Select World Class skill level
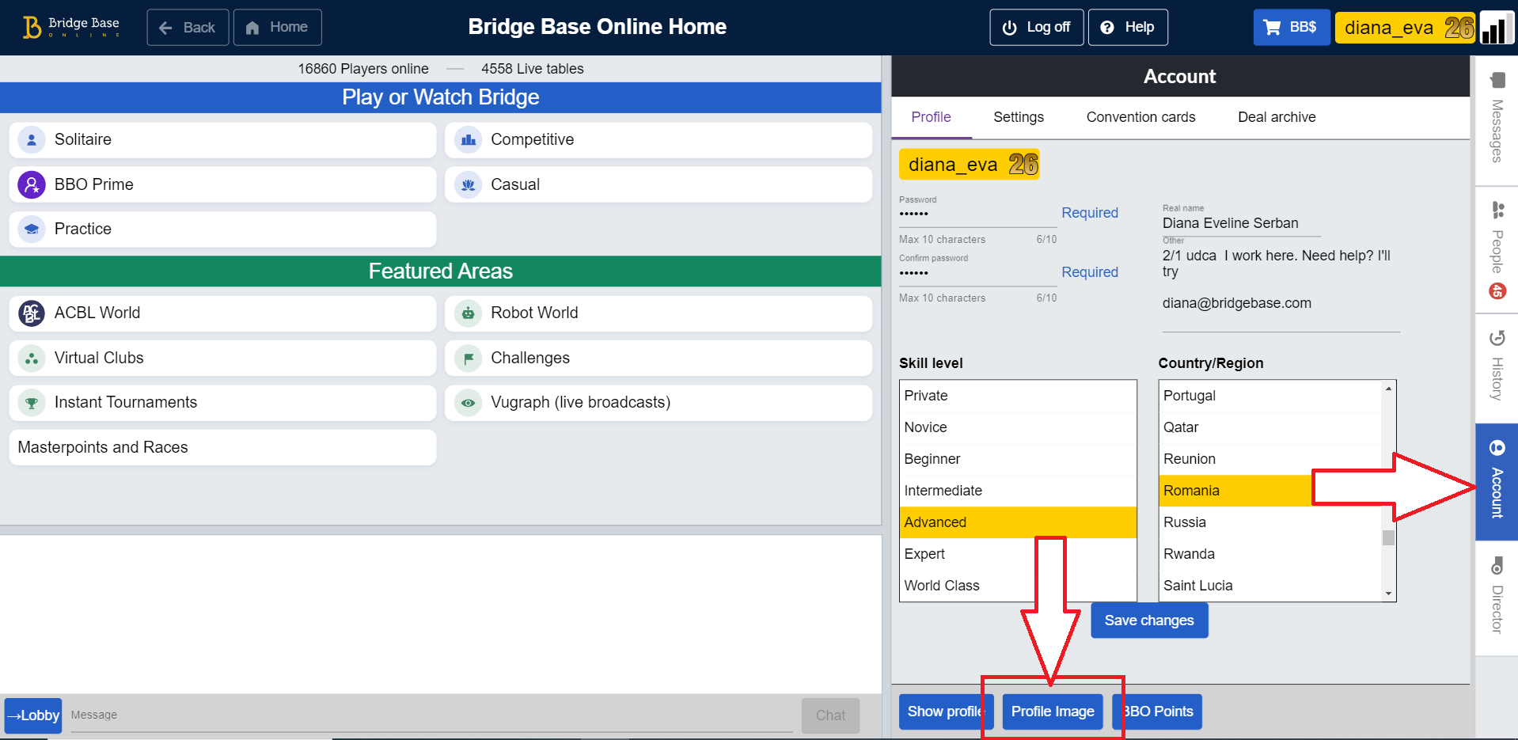This screenshot has width=1518, height=740. click(x=1018, y=586)
